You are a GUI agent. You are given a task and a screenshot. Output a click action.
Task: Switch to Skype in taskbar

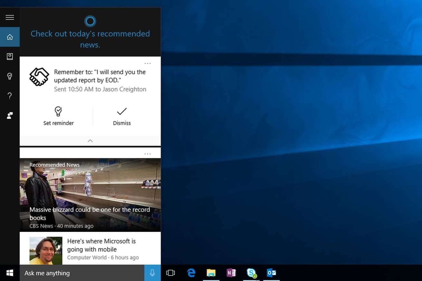coord(251,273)
